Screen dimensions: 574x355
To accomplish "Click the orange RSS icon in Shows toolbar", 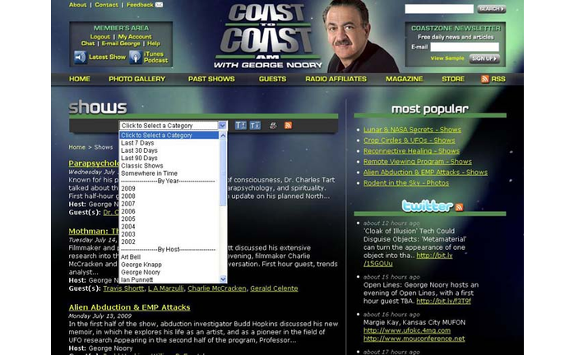I will click(x=288, y=126).
